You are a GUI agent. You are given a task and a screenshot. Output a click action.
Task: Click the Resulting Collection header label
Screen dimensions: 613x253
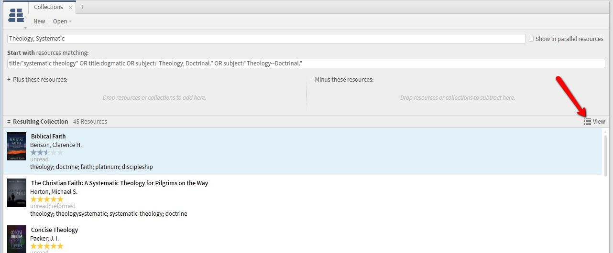[x=41, y=122]
